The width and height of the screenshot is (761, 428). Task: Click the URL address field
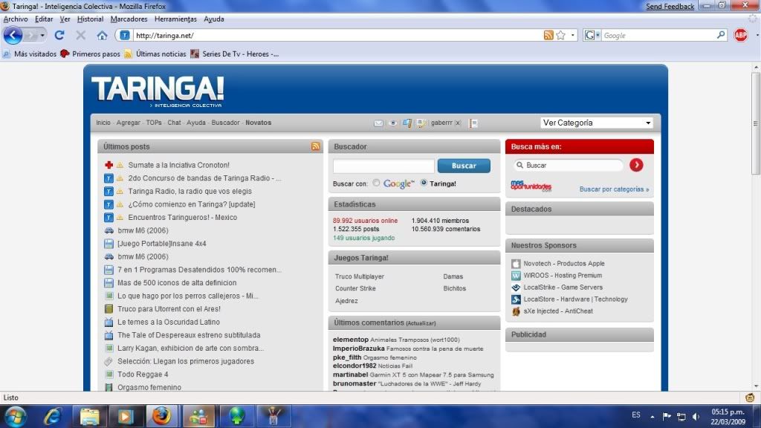(337, 36)
